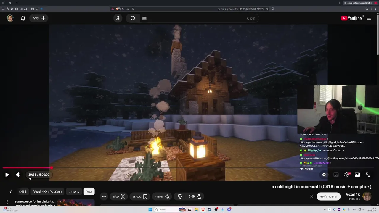Screen dimensions: 379x213
Task: Like the video (3.6K)
Action: click(x=195, y=196)
